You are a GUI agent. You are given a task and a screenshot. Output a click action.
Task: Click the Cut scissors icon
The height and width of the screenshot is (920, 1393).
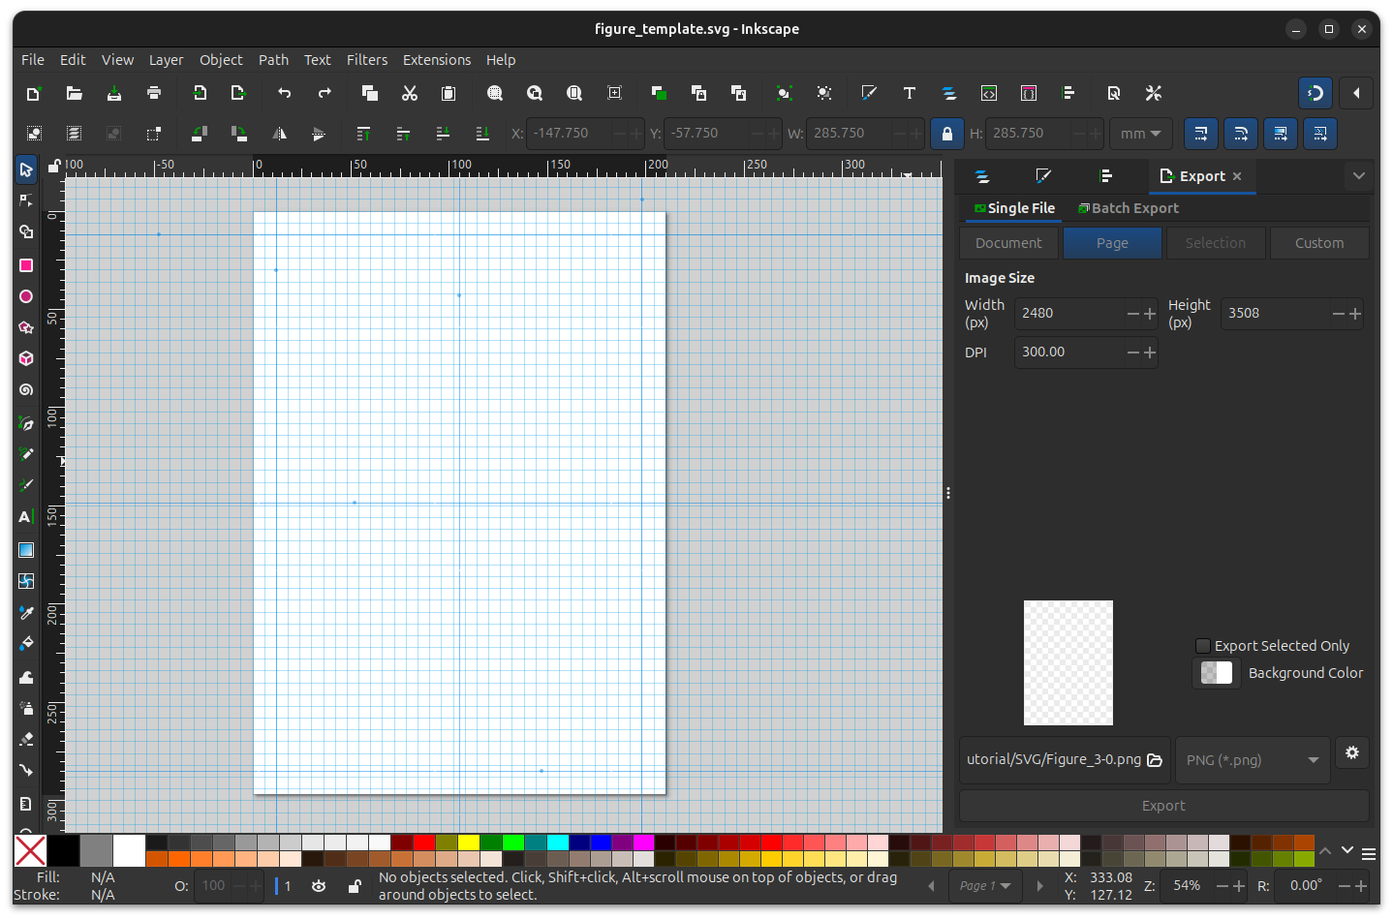(410, 93)
